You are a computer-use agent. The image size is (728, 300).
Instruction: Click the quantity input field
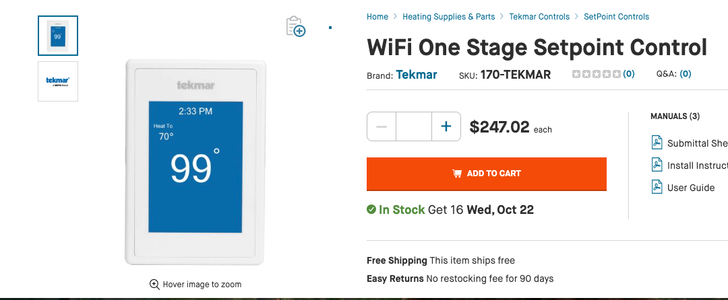pos(413,126)
